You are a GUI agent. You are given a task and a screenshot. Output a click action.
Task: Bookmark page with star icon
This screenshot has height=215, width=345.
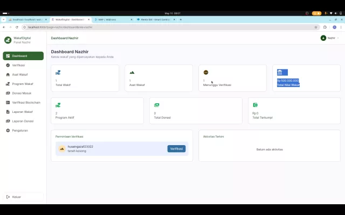coord(316,27)
